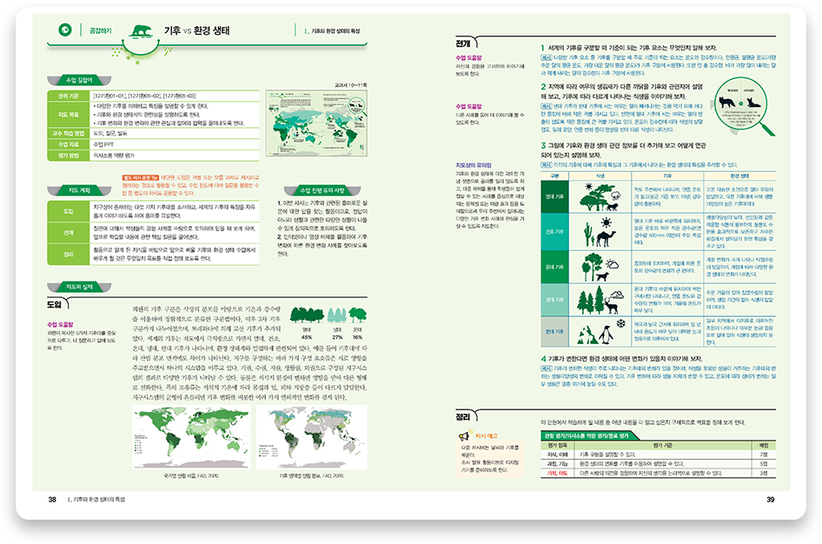
Task: Click the orange 별도 차시 운영 Tip badge
Action: click(141, 177)
